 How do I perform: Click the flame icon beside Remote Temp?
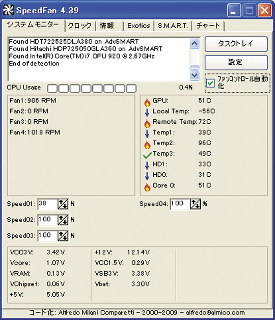click(147, 123)
